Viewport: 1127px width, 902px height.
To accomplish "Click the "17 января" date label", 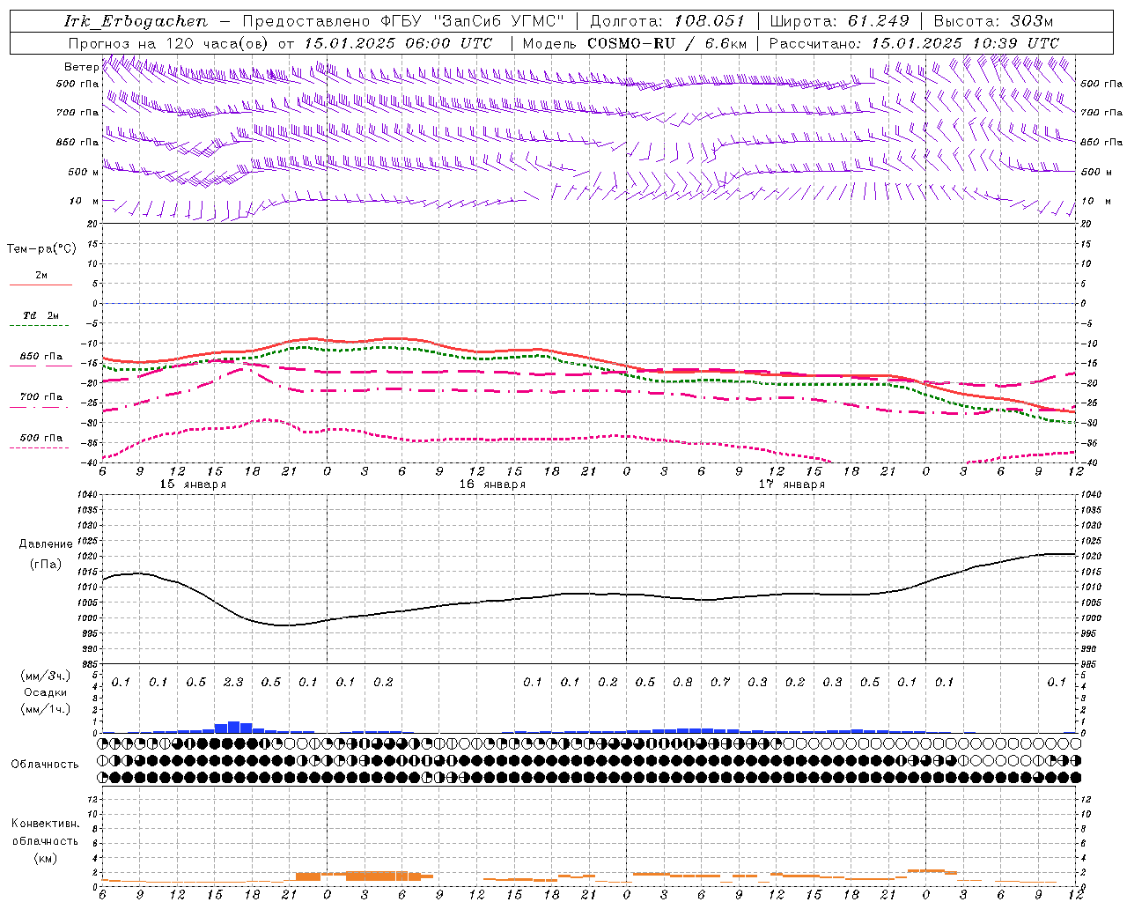I will (x=792, y=484).
